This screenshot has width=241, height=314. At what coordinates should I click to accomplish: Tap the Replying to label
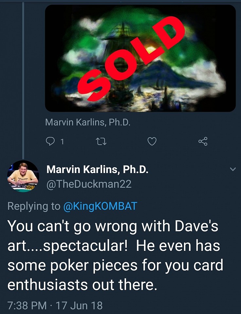coord(34,206)
